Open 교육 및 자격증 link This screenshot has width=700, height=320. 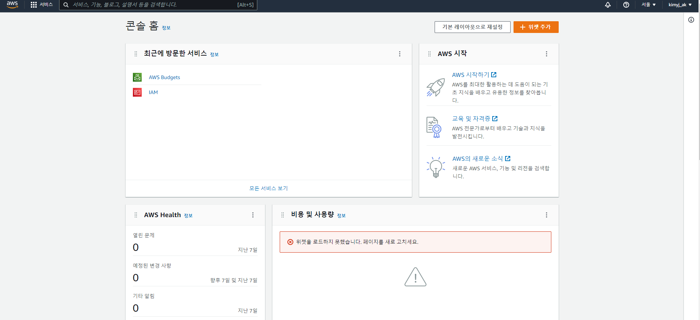pyautogui.click(x=471, y=119)
